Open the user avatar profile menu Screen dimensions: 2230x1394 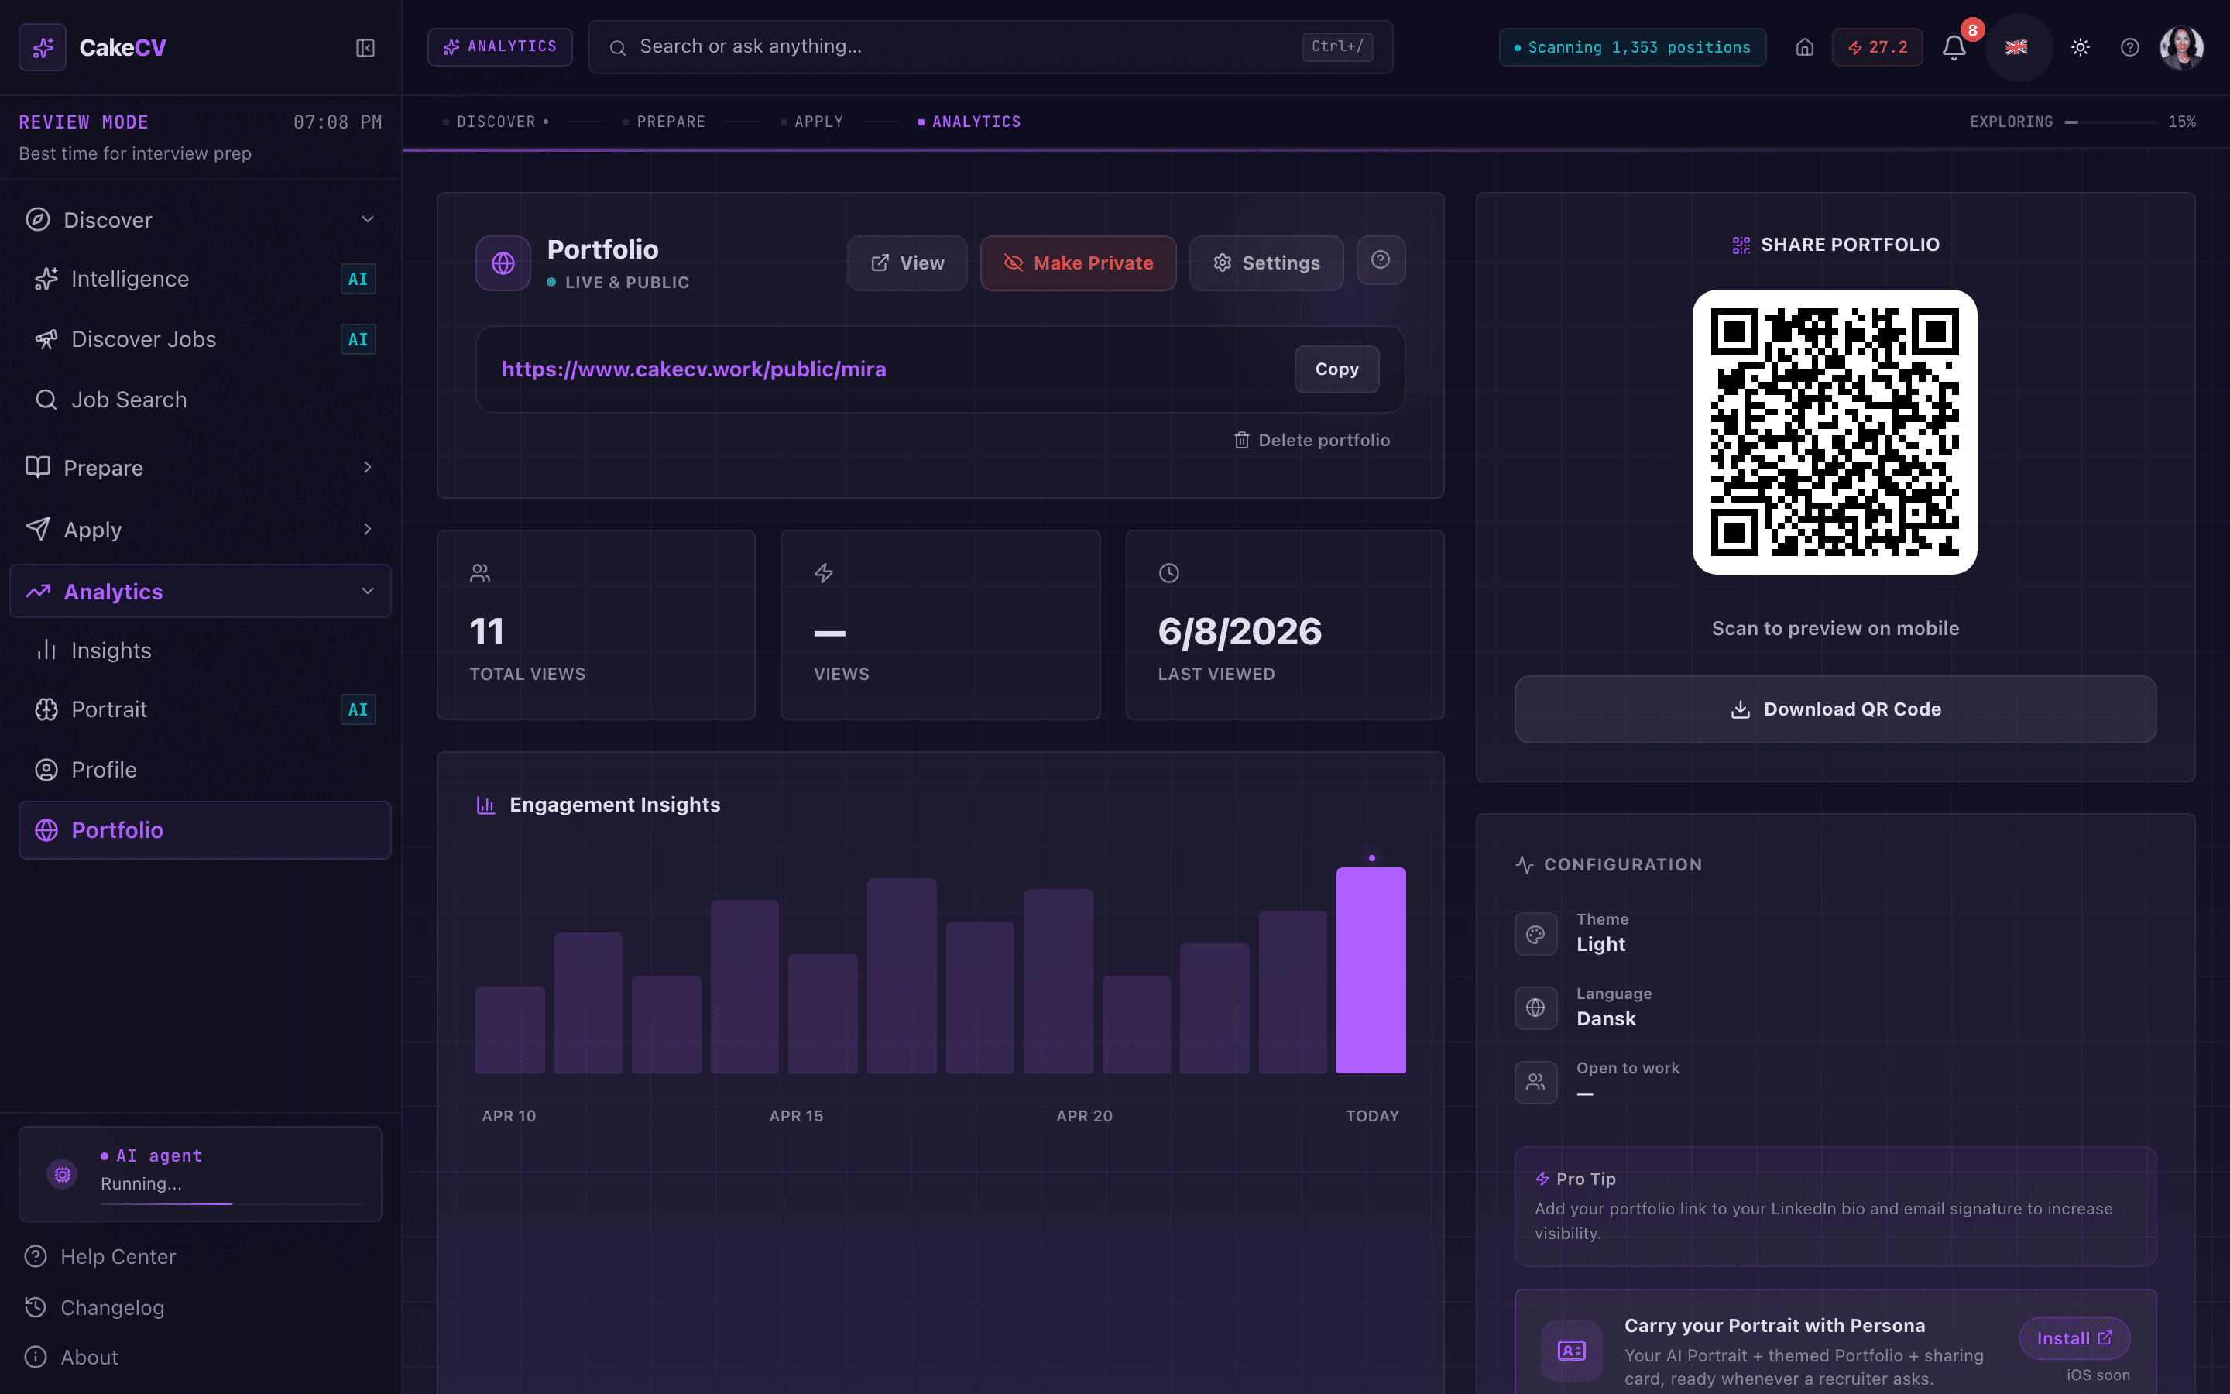(x=2181, y=47)
